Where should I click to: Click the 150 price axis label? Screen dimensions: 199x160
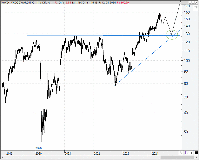click(x=187, y=19)
